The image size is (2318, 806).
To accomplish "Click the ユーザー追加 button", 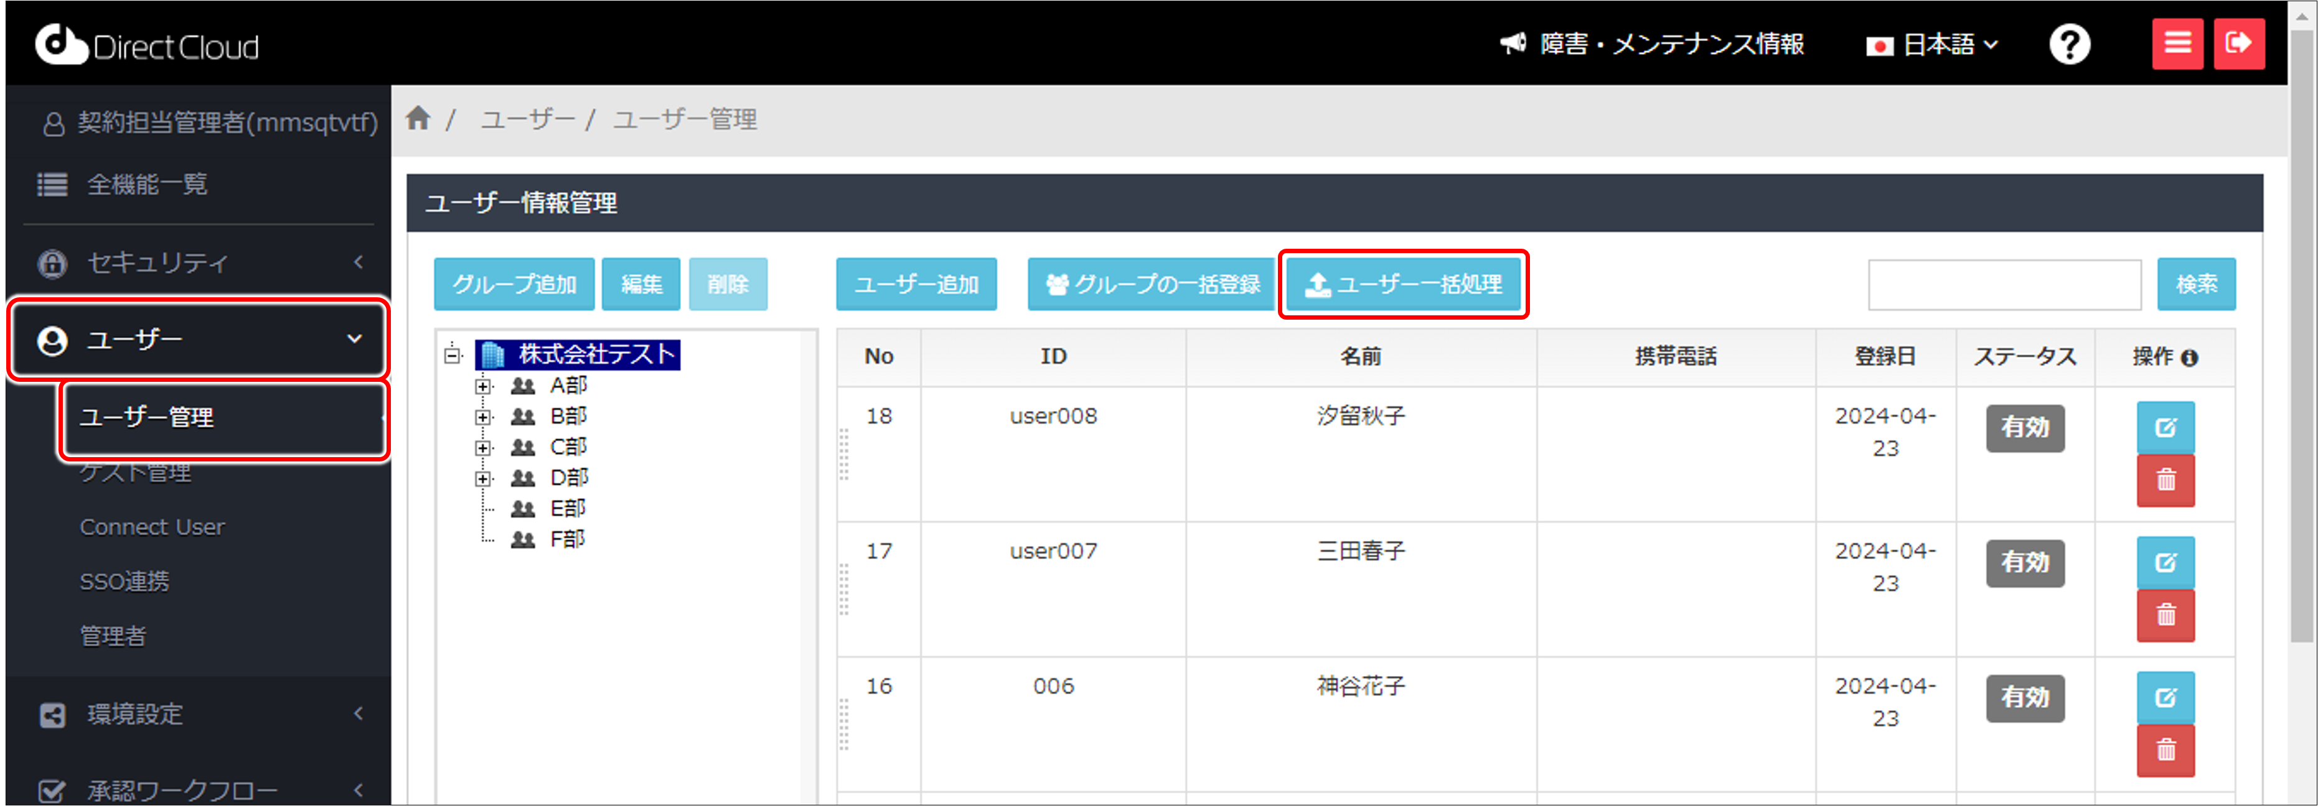I will click(x=916, y=284).
